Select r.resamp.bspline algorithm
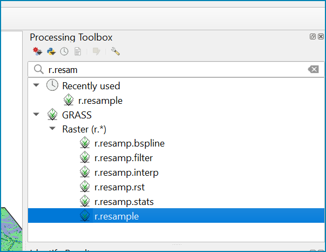326x252 pixels. (x=130, y=143)
